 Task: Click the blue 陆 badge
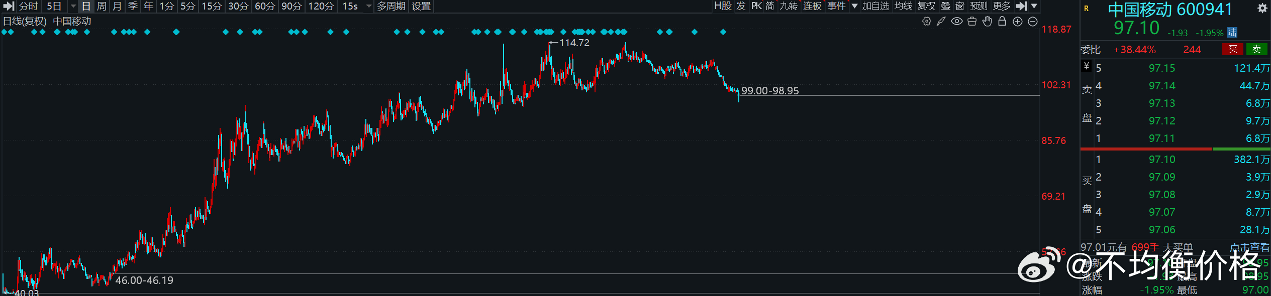(1232, 33)
